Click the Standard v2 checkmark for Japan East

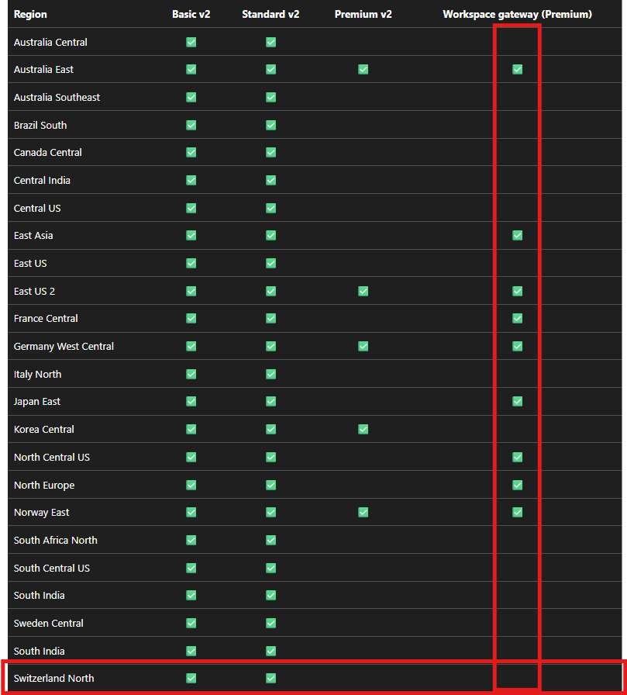[270, 401]
